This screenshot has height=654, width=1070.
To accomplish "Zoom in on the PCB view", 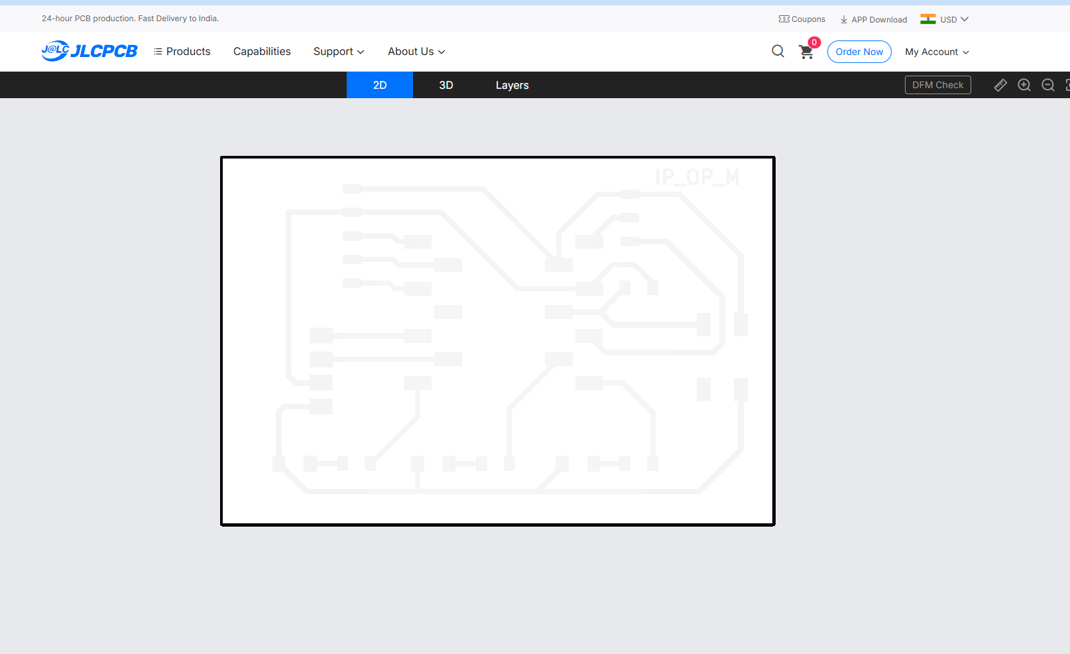I will click(1024, 85).
